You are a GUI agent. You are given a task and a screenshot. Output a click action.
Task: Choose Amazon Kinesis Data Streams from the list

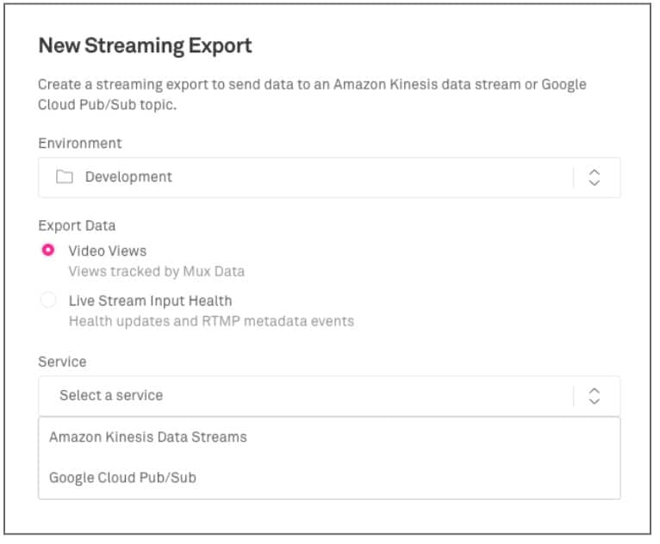click(x=148, y=437)
